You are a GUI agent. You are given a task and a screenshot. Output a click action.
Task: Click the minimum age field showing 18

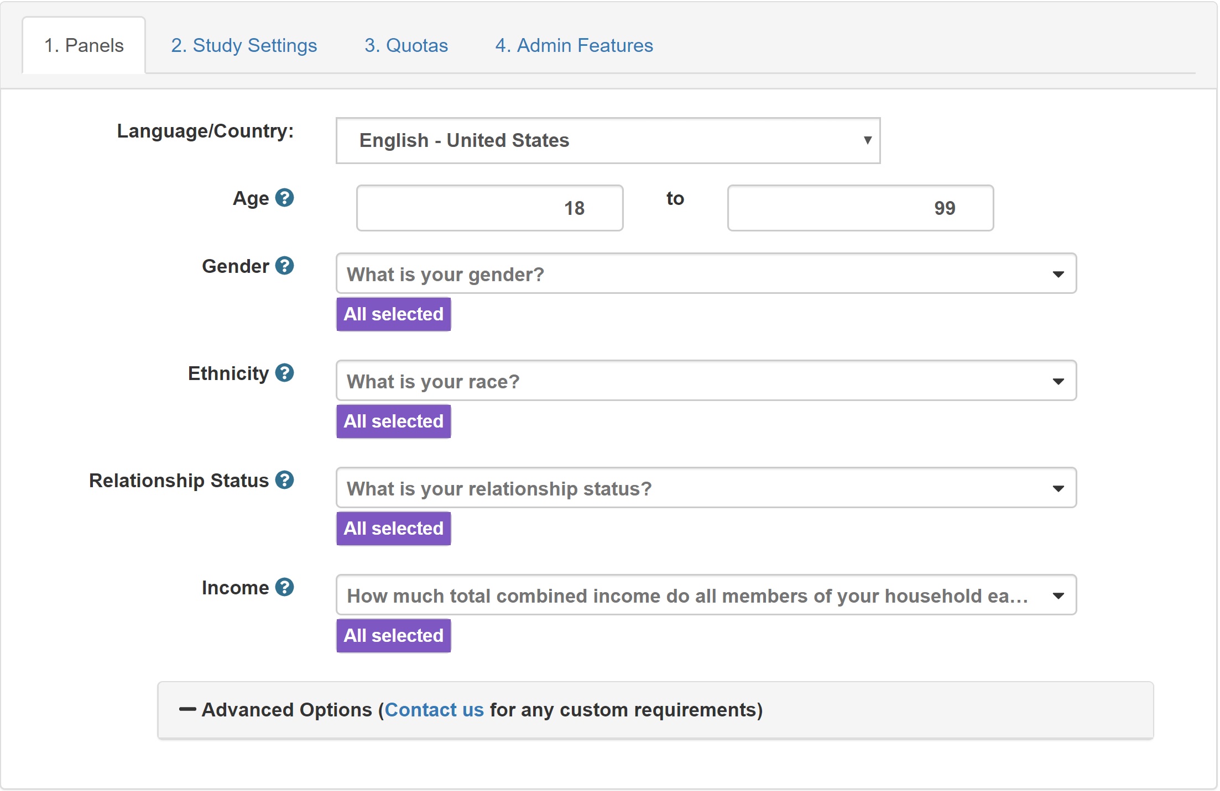(x=489, y=208)
